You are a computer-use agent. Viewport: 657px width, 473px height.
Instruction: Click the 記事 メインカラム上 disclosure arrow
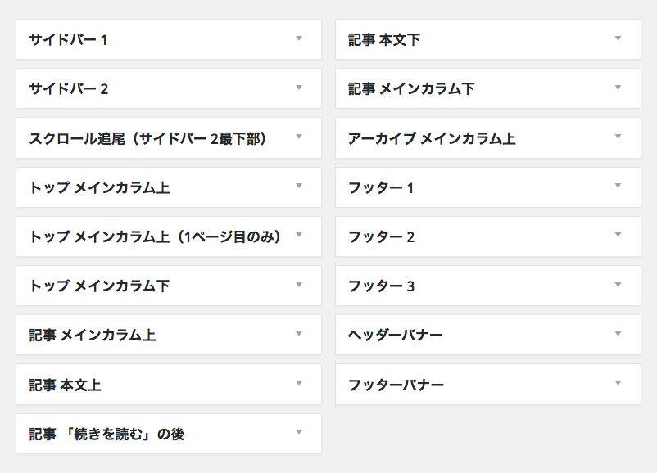299,334
